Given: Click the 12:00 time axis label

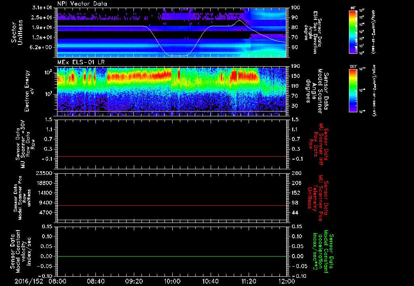Looking at the screenshot, I should (x=286, y=281).
